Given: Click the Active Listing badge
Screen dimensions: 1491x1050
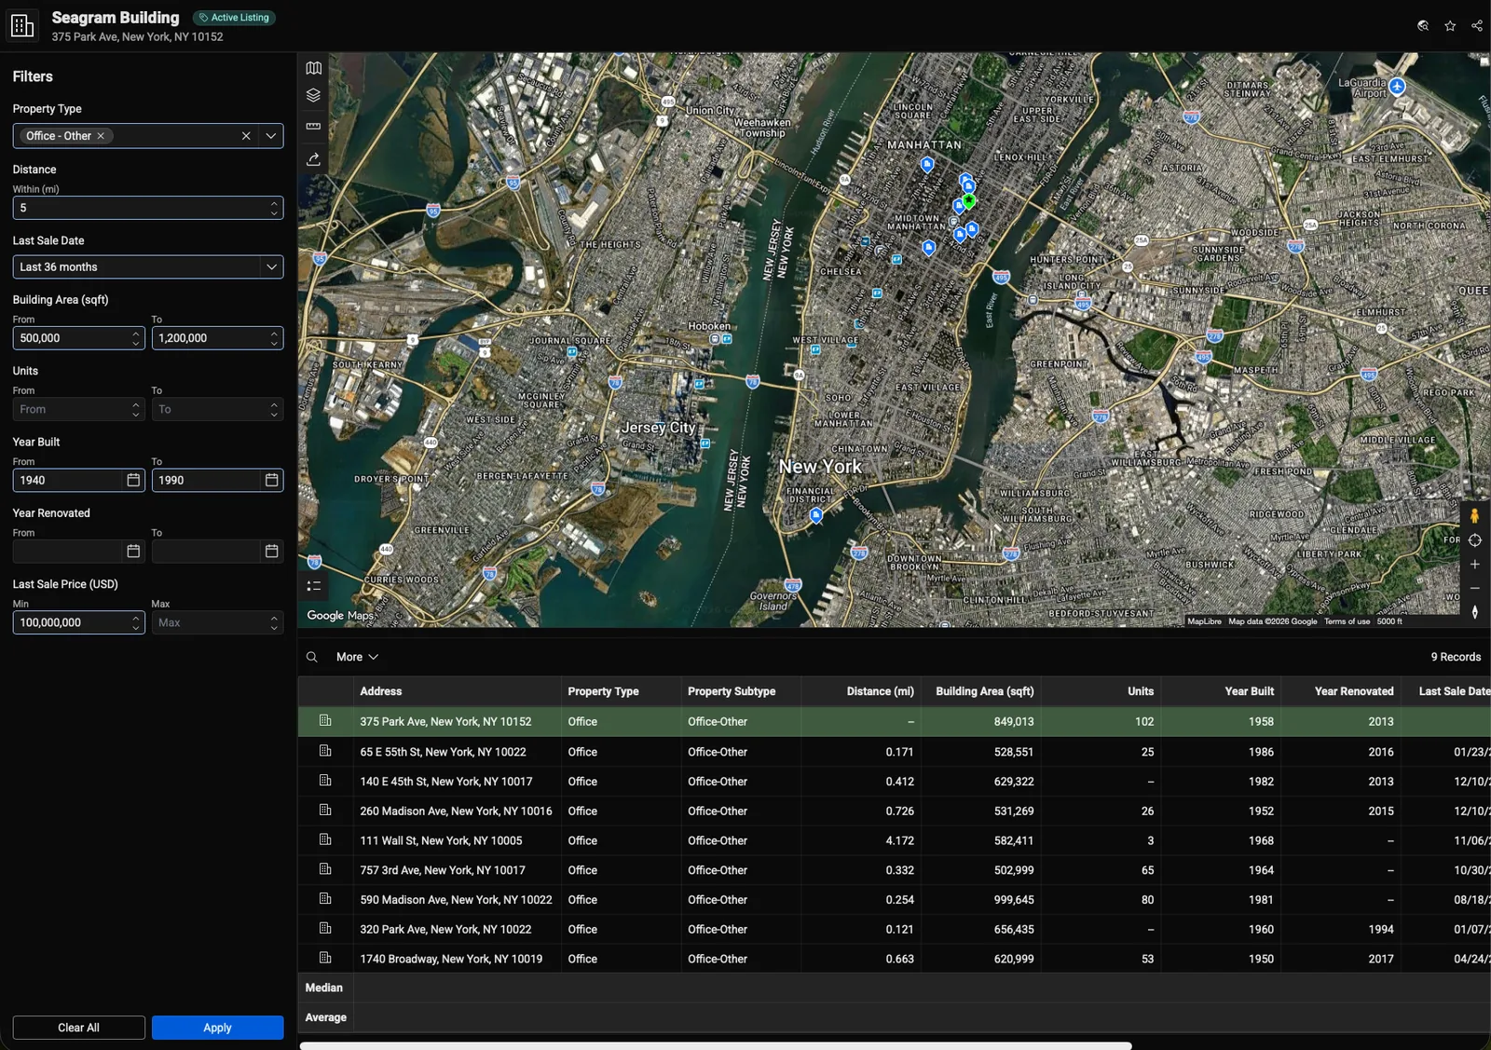Looking at the screenshot, I should [x=234, y=18].
